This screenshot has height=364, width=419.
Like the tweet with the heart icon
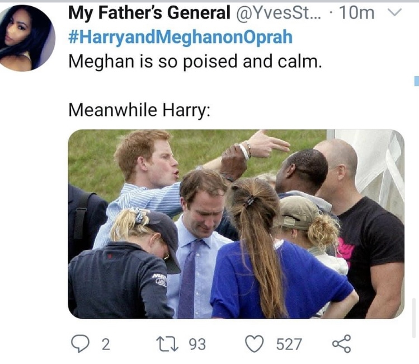coord(255,344)
